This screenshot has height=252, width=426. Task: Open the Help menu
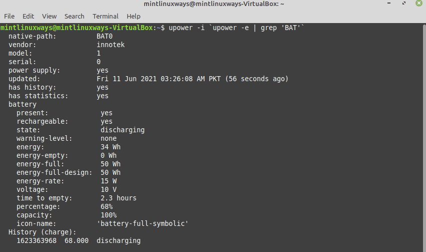point(133,17)
